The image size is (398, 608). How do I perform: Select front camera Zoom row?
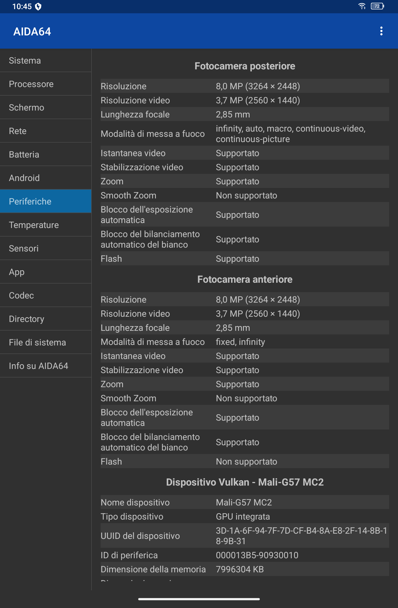click(x=245, y=384)
